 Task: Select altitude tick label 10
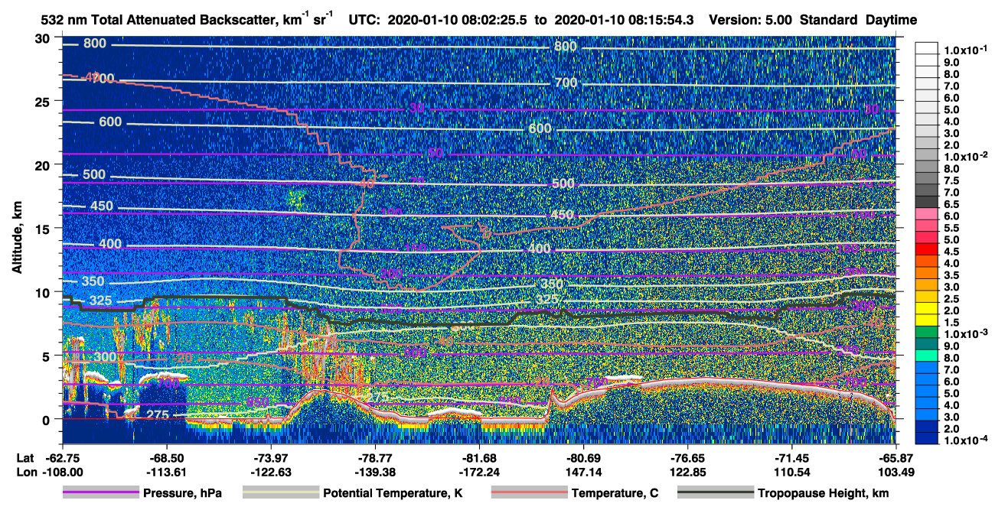43,292
